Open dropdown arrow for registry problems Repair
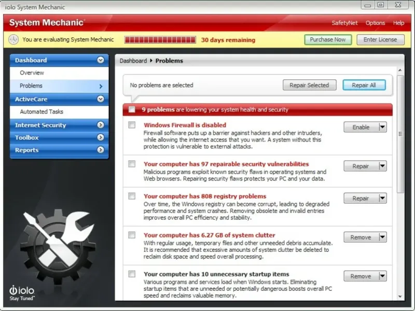This screenshot has width=415, height=311. pos(382,199)
